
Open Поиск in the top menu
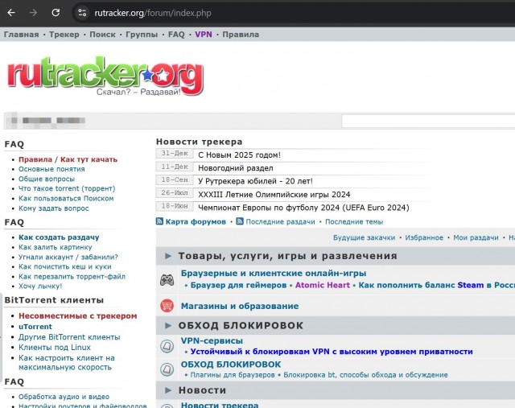pyautogui.click(x=102, y=35)
